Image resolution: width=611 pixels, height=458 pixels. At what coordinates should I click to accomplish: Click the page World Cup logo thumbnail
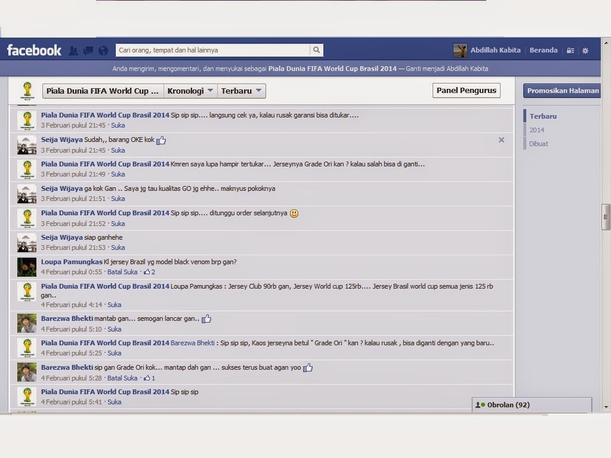27,91
